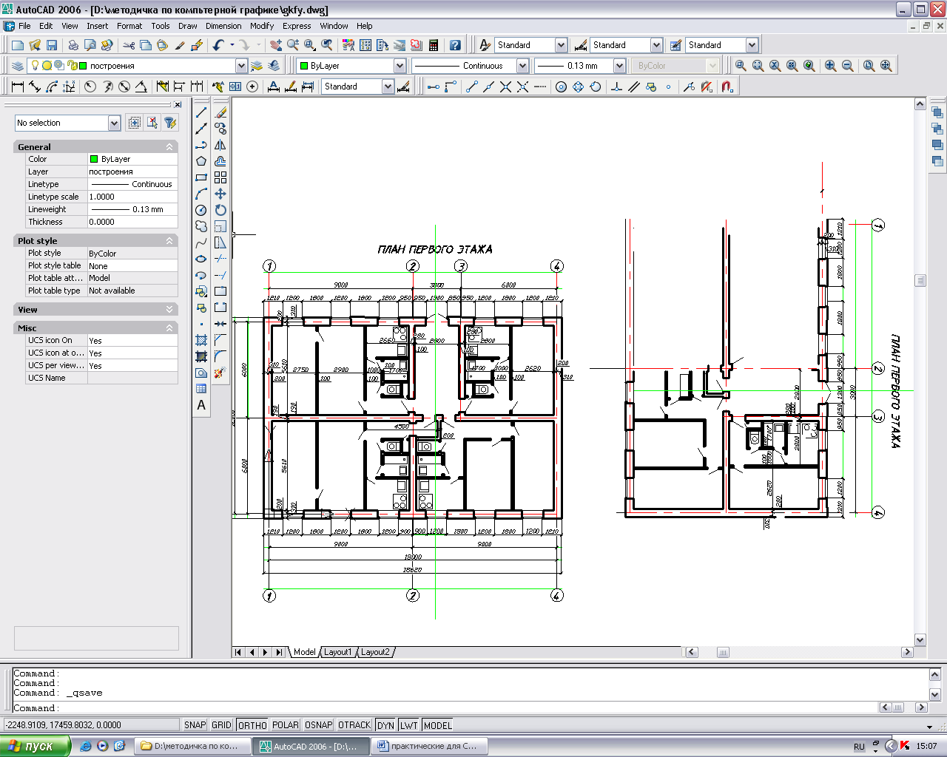Viewport: 947px width, 757px height.
Task: Collapse the General properties section
Action: pos(169,147)
